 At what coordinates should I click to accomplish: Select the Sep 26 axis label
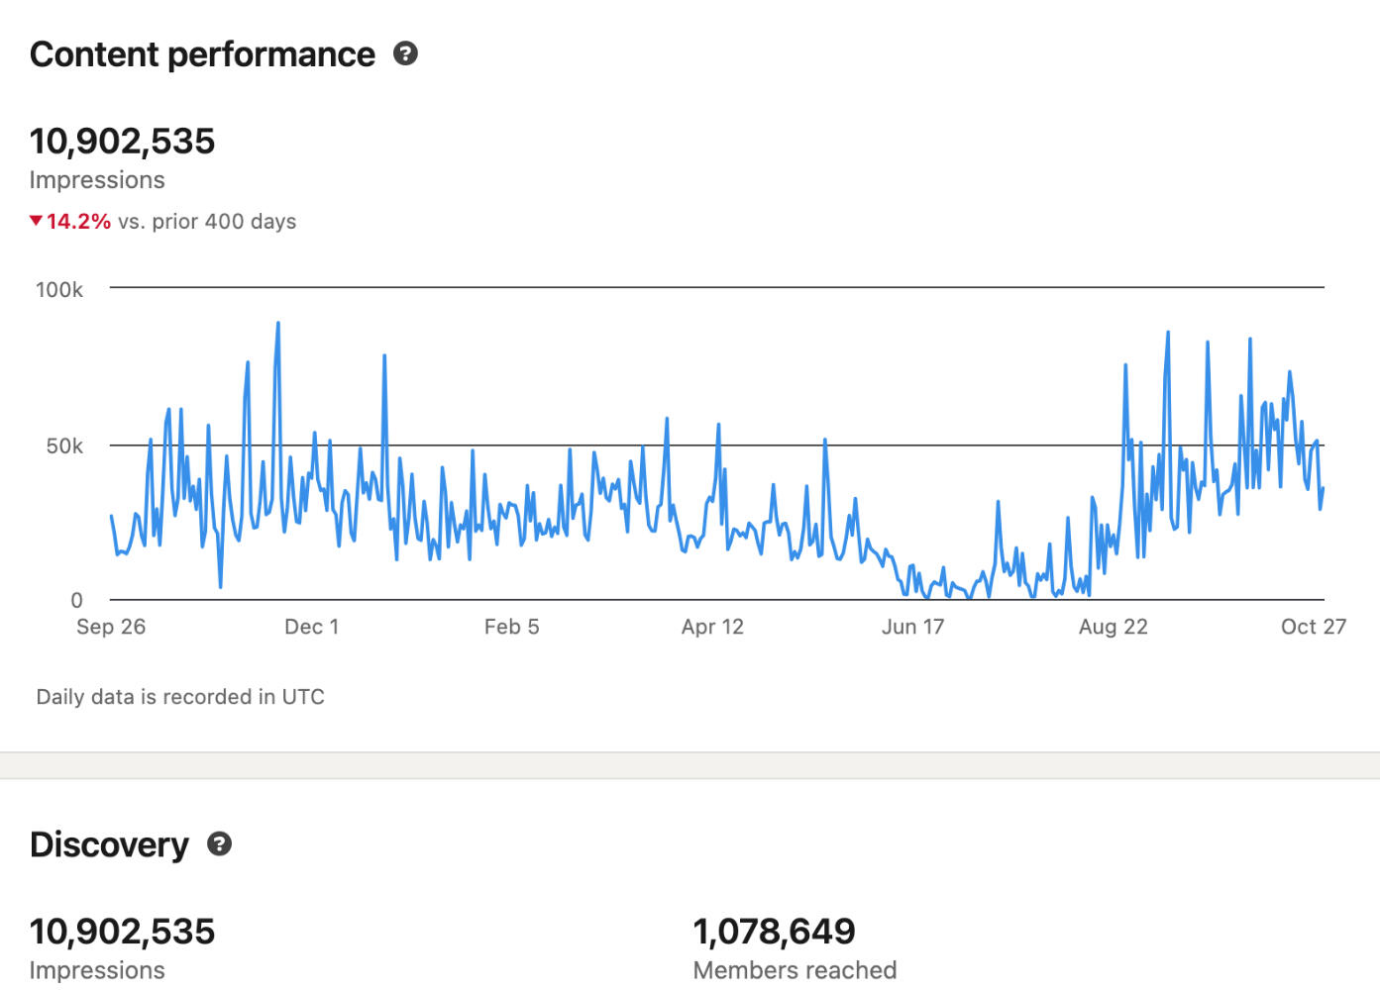pyautogui.click(x=110, y=627)
